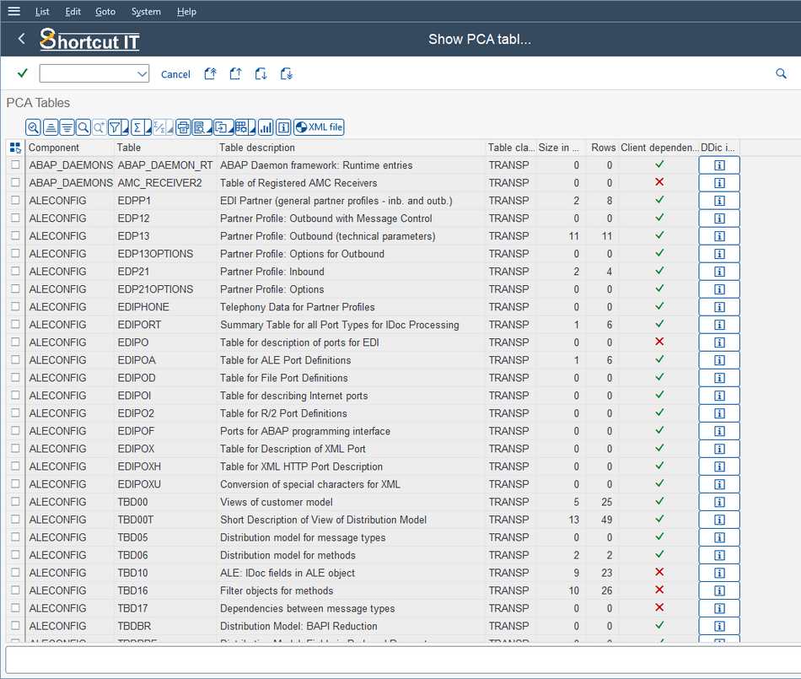Check the checkbox for TBD00 row
The image size is (801, 679).
click(14, 502)
